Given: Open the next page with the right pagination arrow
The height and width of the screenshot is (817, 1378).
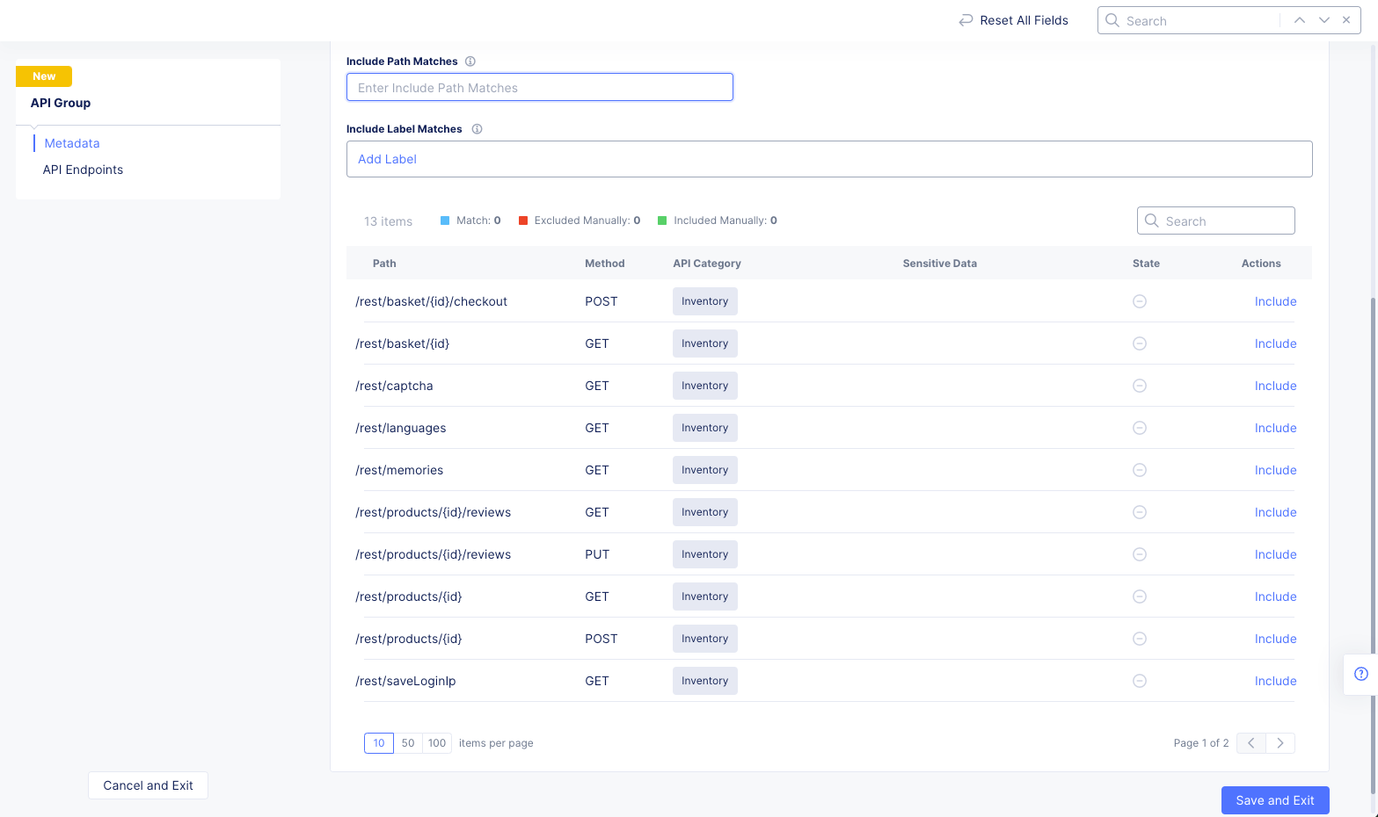Looking at the screenshot, I should click(1280, 742).
